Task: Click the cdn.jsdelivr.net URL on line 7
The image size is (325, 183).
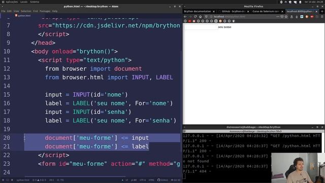Action: click(x=117, y=25)
